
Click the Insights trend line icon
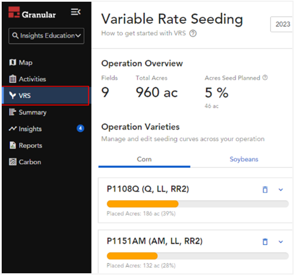pos(13,129)
